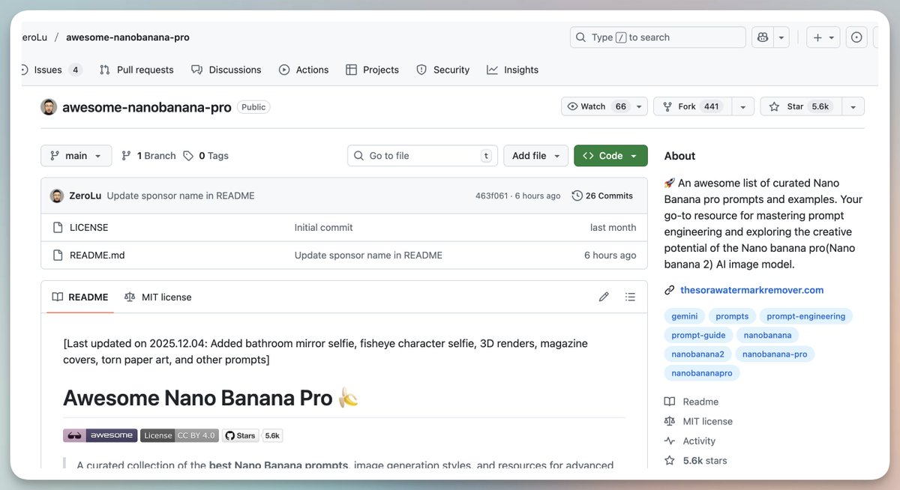Select the prompt-engineering topic tag
Image resolution: width=900 pixels, height=490 pixels.
[x=805, y=316]
